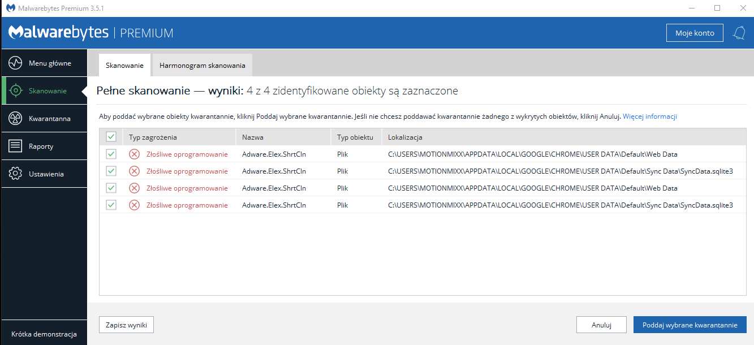
Task: Open Kwarantanna in the sidebar
Action: pos(44,118)
